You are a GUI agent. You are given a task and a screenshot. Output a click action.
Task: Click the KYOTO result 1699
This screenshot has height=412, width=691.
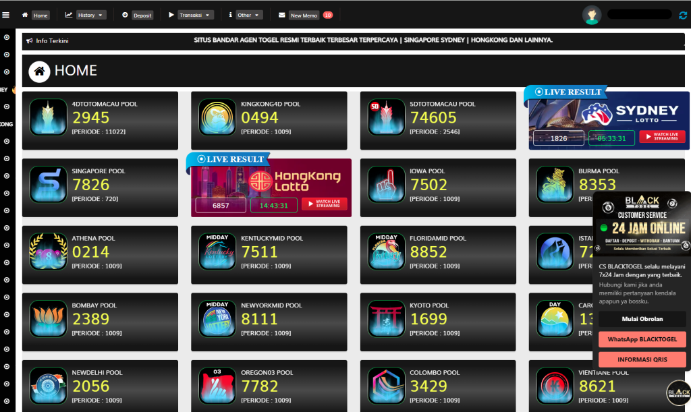coord(429,319)
